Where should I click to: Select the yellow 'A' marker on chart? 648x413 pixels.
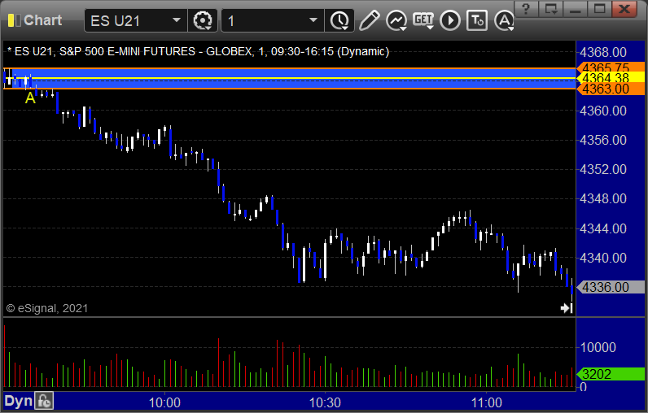(x=30, y=98)
